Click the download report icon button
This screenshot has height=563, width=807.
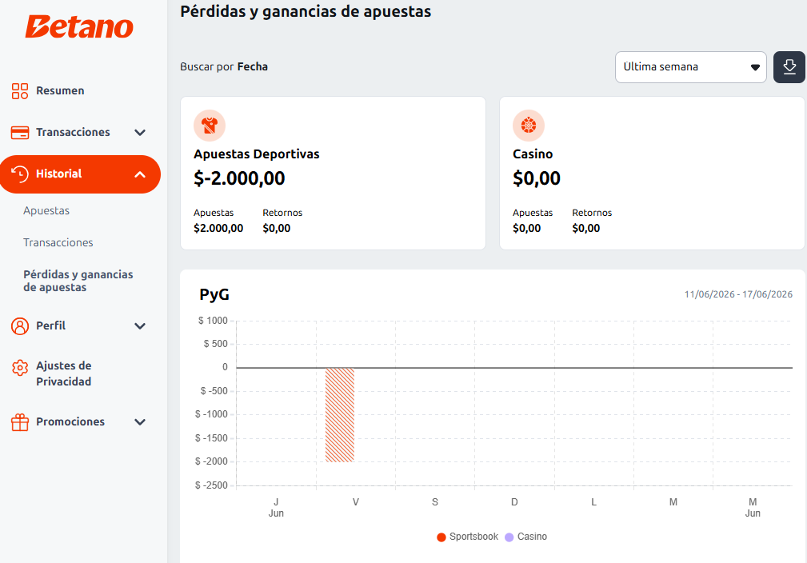(789, 67)
